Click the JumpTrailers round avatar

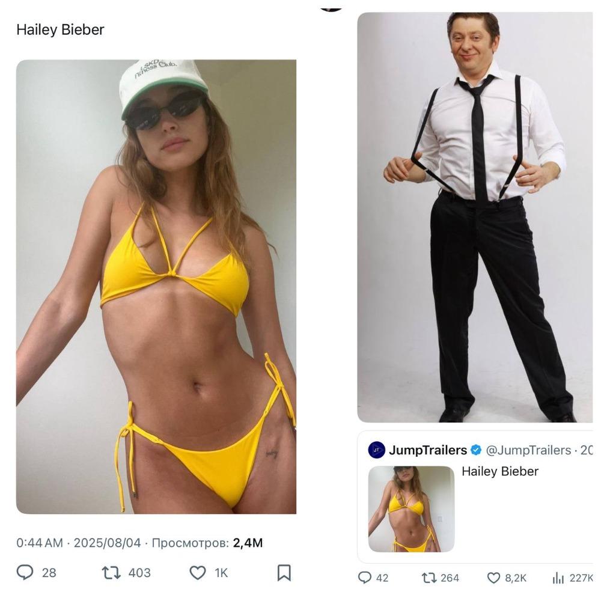coord(377,450)
